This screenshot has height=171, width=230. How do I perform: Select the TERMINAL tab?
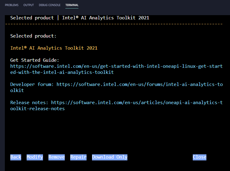point(72,5)
